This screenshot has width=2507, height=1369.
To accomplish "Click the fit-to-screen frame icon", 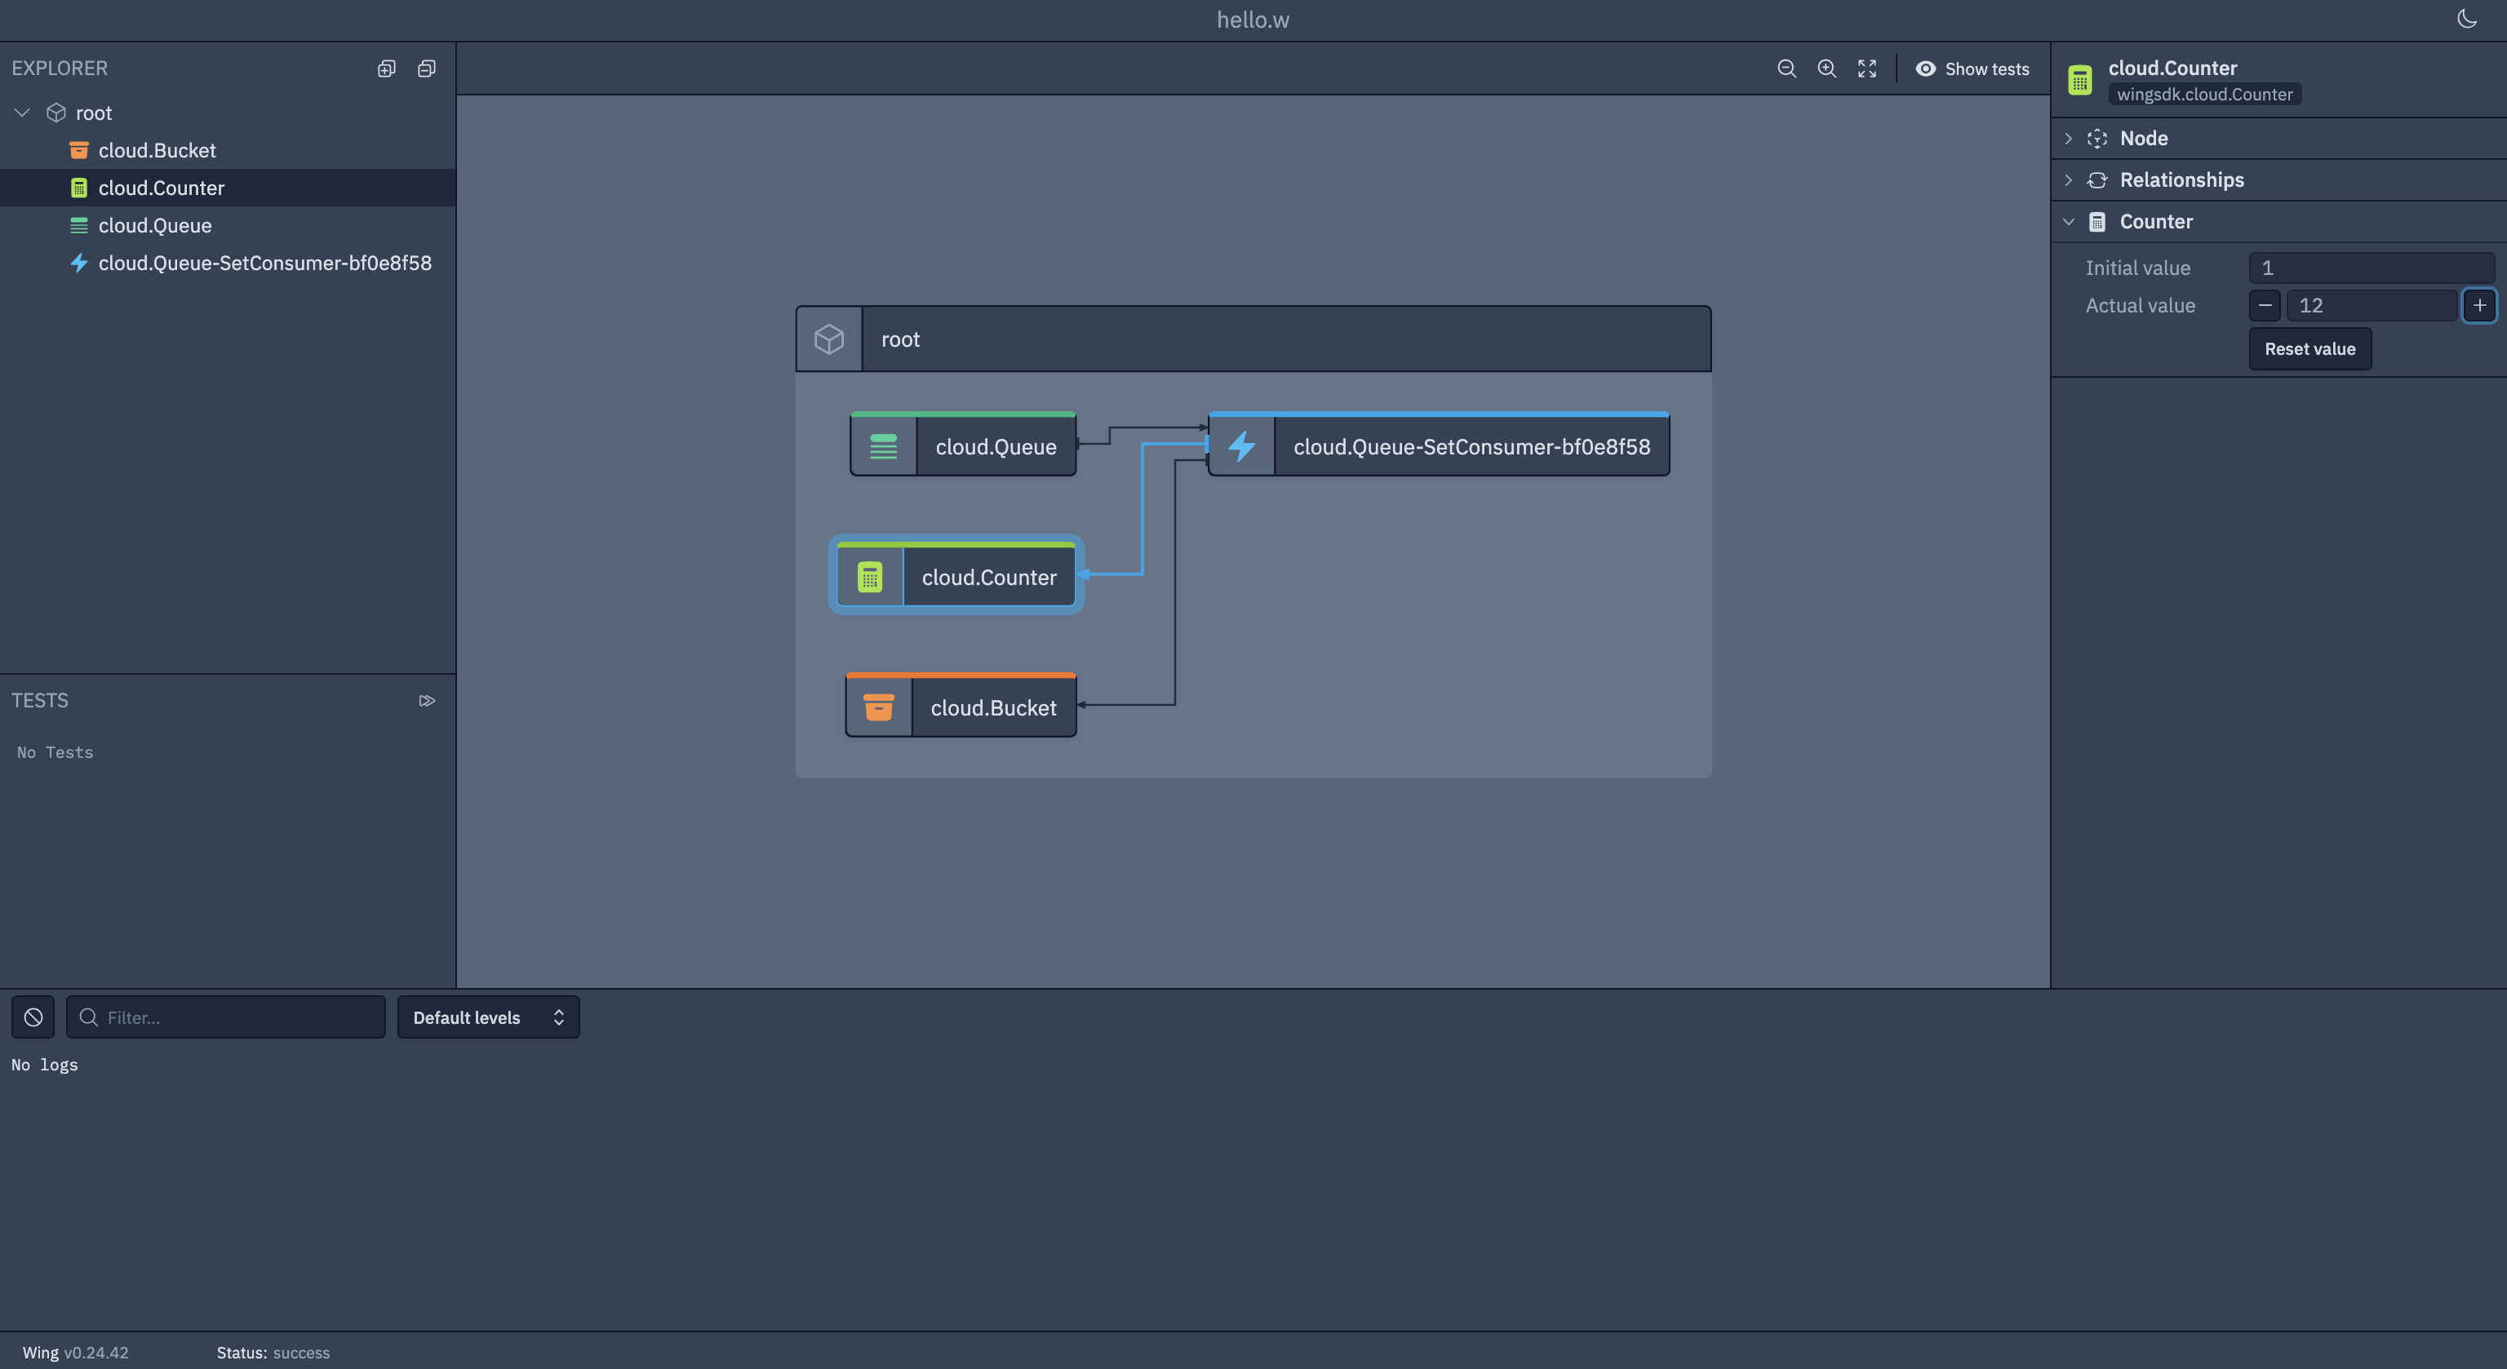I will click(1866, 69).
